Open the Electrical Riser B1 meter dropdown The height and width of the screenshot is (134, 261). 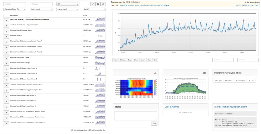click(15, 9)
